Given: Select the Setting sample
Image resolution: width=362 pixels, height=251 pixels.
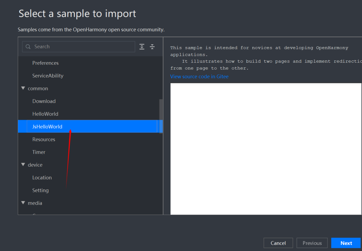Looking at the screenshot, I should click(x=41, y=191).
